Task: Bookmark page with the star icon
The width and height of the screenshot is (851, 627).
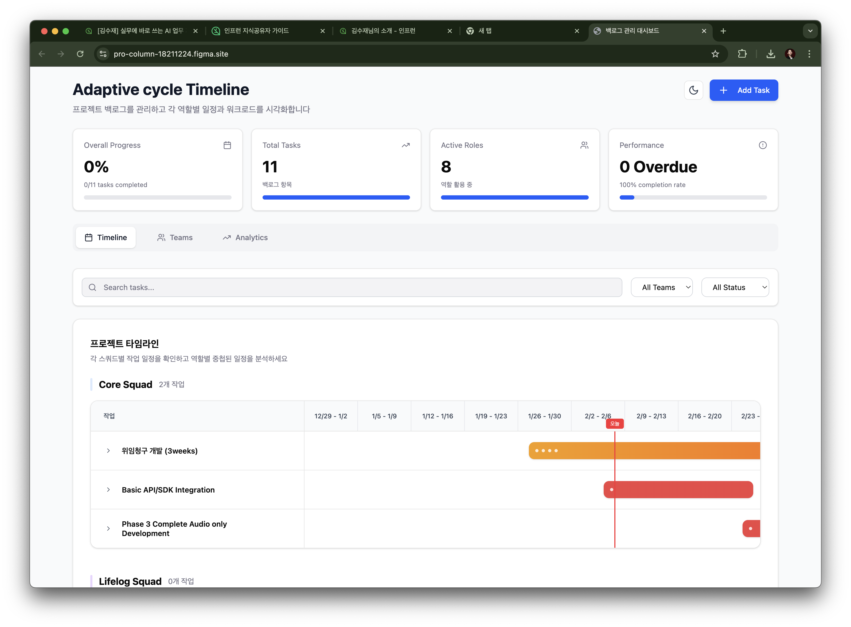Action: [x=715, y=54]
